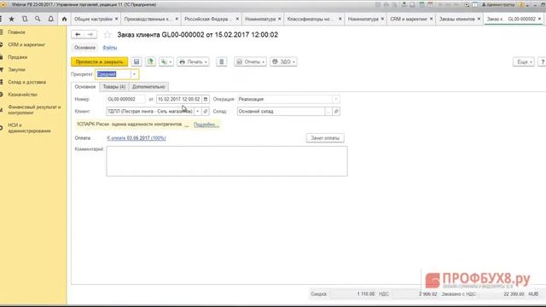Open the Favorites star in top panel
The height and width of the screenshot is (307, 546).
coord(11,19)
